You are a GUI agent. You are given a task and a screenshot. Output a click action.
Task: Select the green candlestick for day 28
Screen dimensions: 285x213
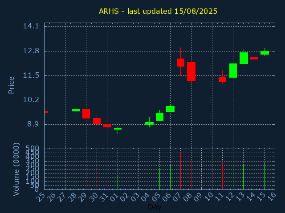tap(76, 110)
